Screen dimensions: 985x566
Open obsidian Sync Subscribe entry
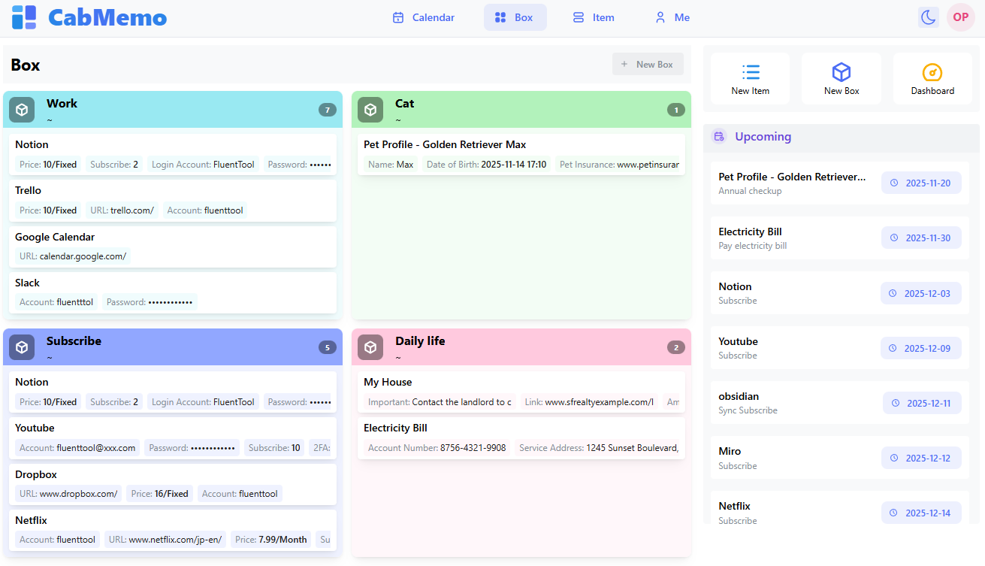(840, 403)
